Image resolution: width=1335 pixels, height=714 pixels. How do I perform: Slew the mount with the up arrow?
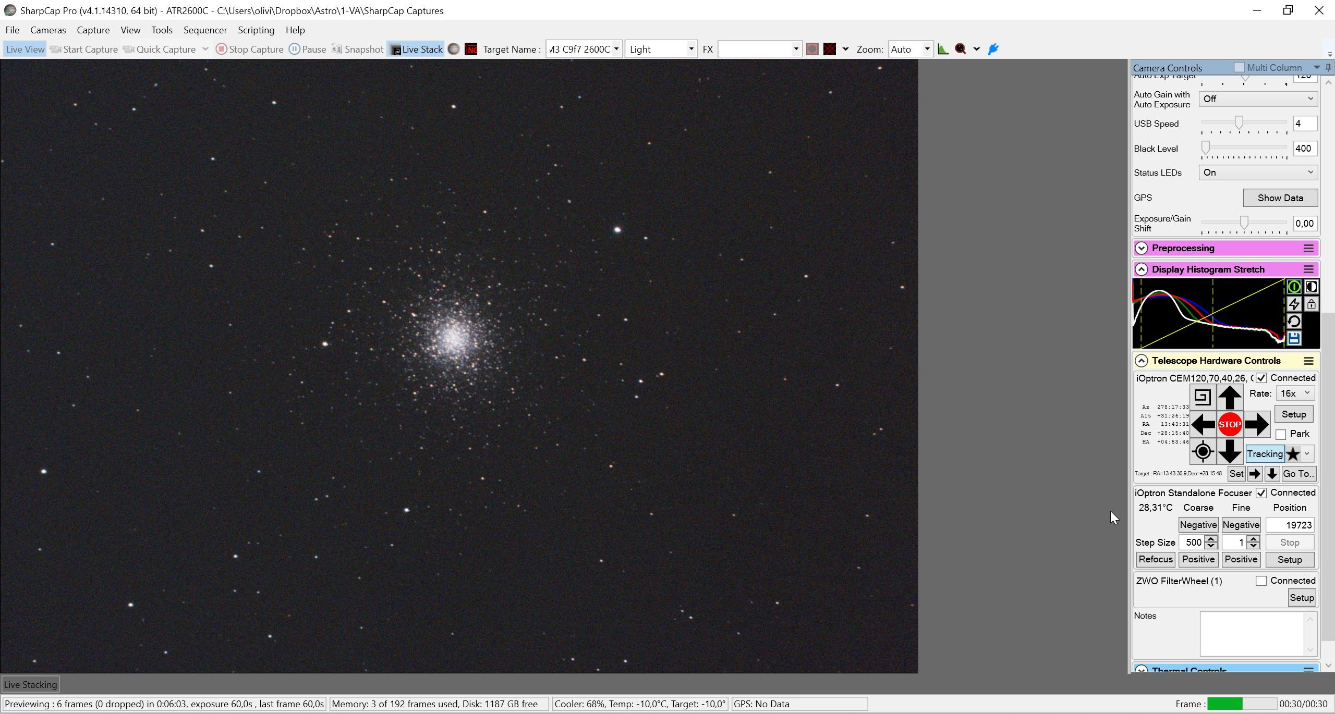point(1229,397)
